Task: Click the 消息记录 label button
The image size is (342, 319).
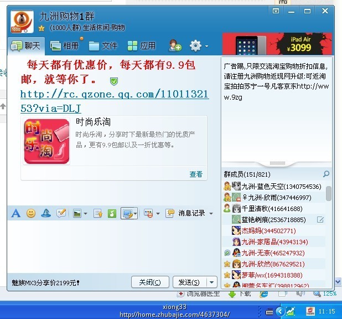Action: tap(191, 213)
